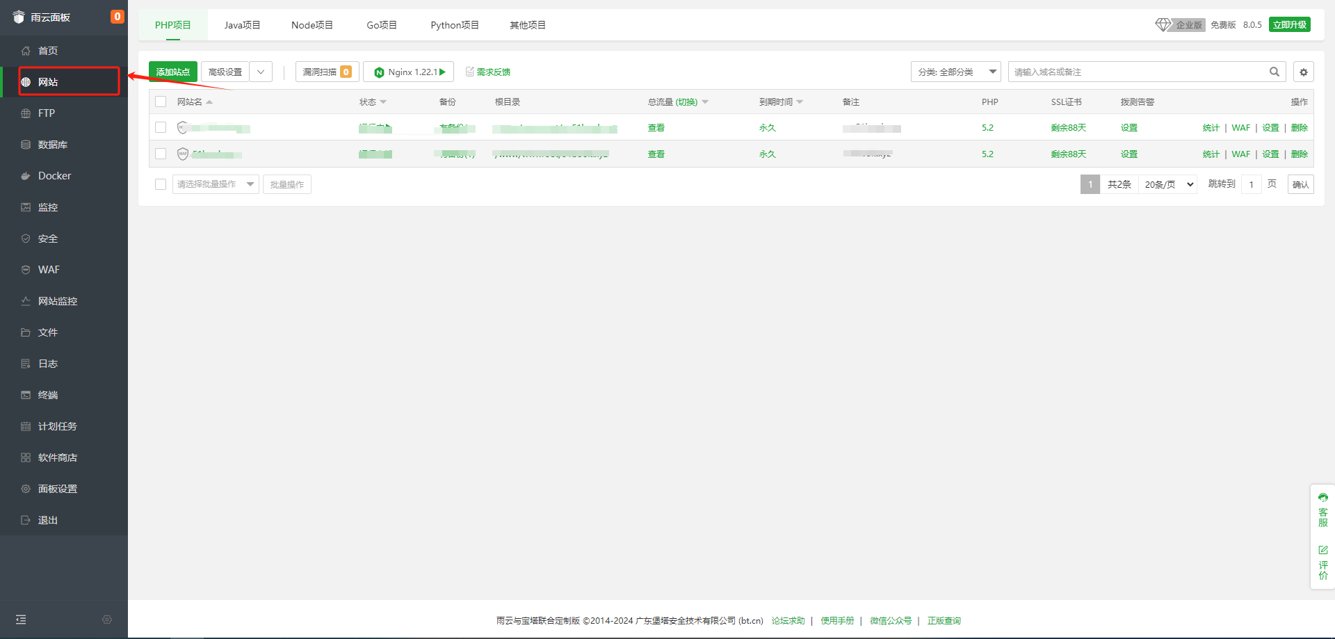Click the 立即升级 upgrade button

1289,25
